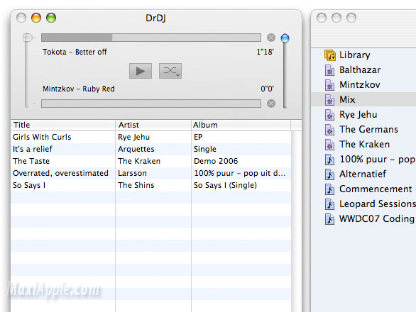This screenshot has width=416, height=312.
Task: Click the WWDC07 Coding playlist icon
Action: point(329,219)
